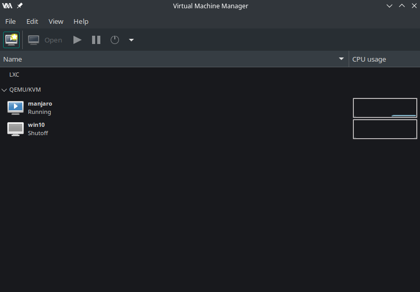Select the LXC connection row
This screenshot has width=420, height=292.
point(174,75)
